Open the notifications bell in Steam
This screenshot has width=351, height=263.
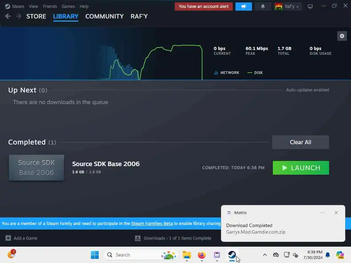[263, 7]
